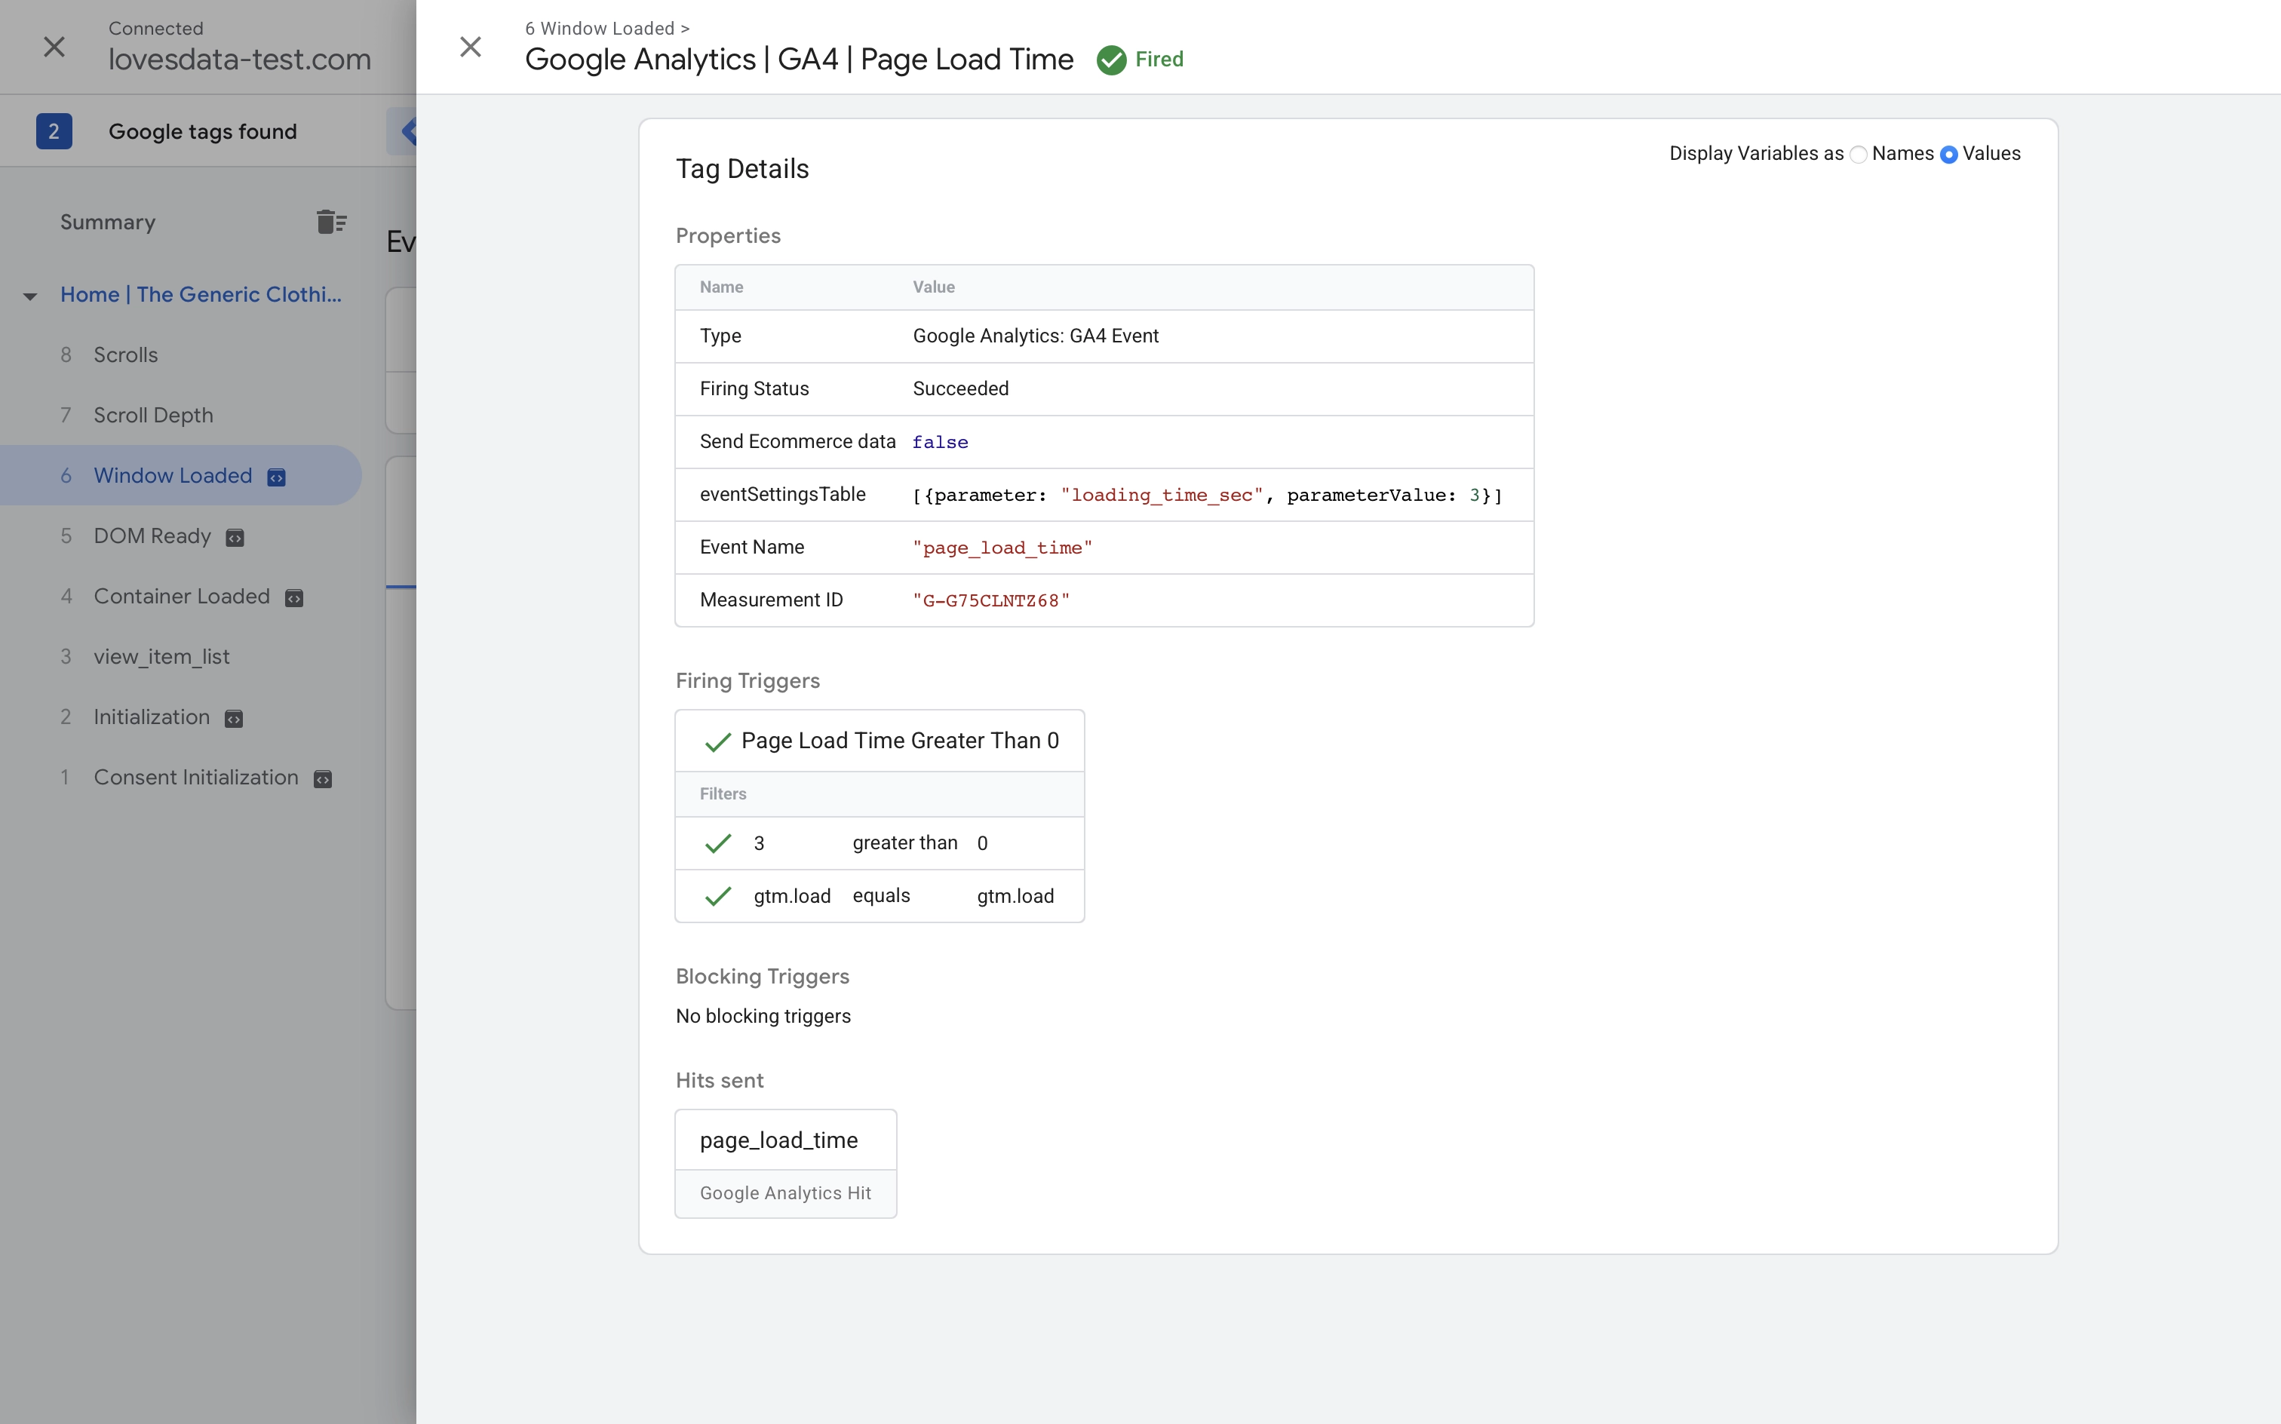Select the Summary item
Image resolution: width=2281 pixels, height=1424 pixels.
[x=109, y=222]
